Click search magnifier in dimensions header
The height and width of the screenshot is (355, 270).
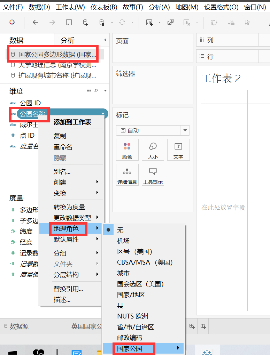96,90
